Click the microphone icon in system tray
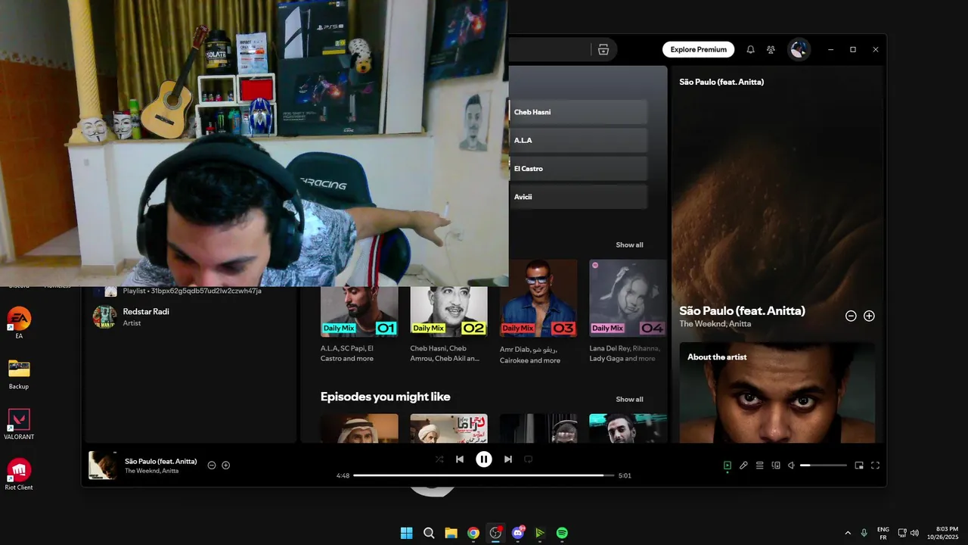This screenshot has width=968, height=545. pos(864,533)
